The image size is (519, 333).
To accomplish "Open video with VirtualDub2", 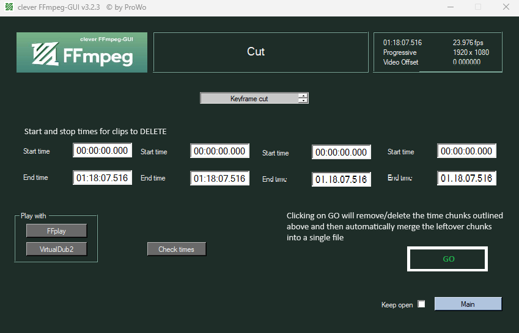I will 57,249.
